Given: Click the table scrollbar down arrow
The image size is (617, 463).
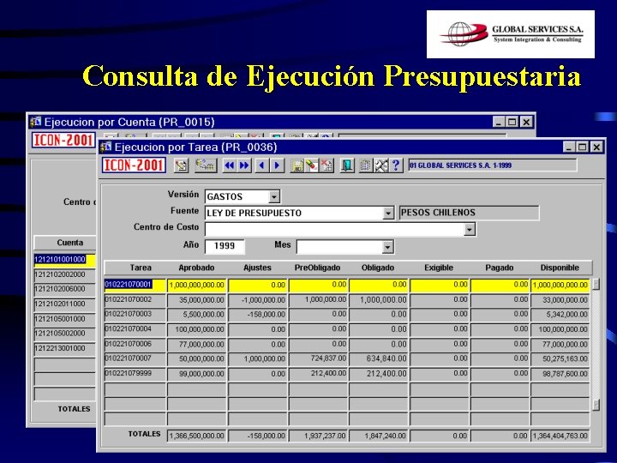Looking at the screenshot, I should point(596,405).
